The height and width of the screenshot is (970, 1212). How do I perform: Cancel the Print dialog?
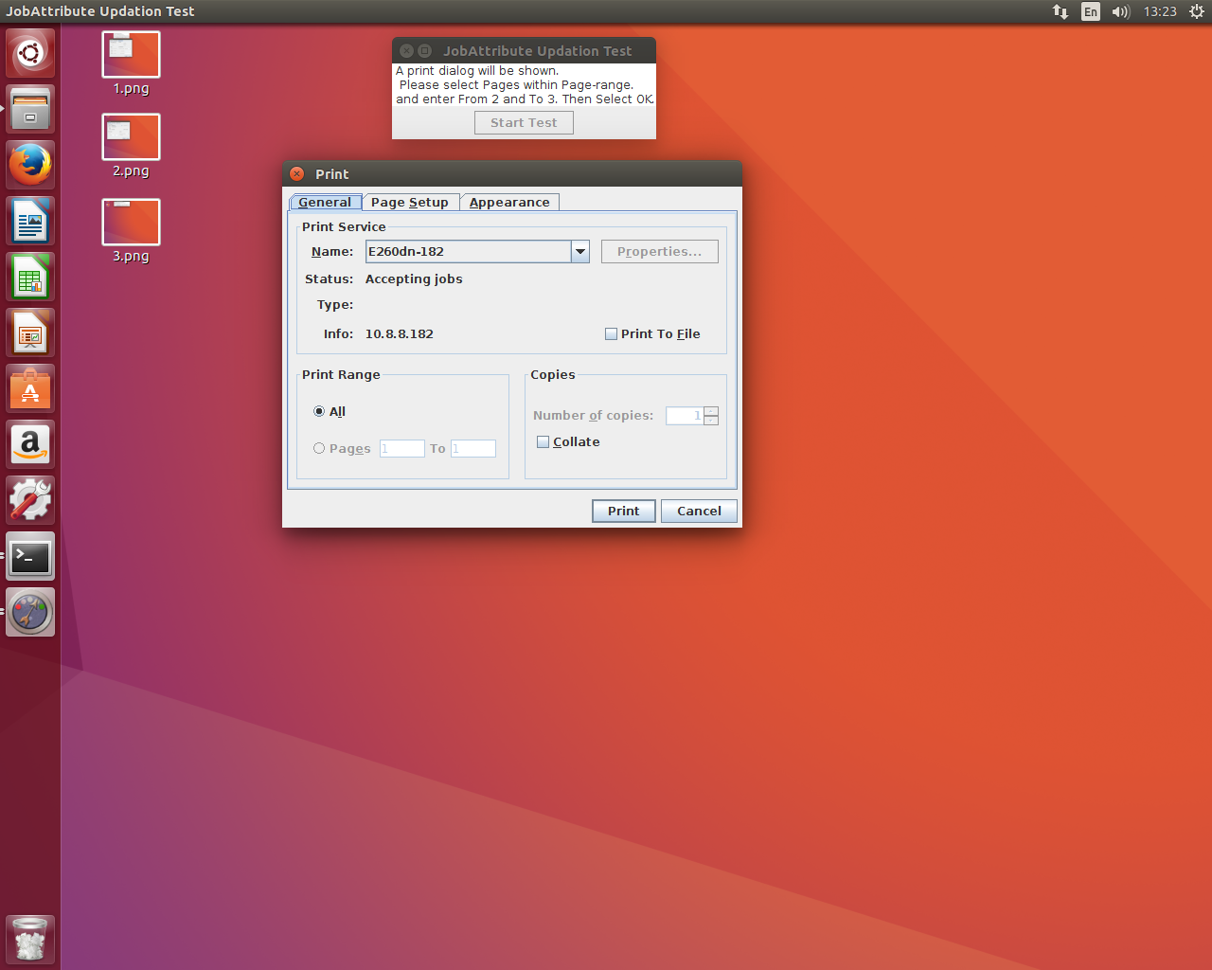[x=699, y=512]
